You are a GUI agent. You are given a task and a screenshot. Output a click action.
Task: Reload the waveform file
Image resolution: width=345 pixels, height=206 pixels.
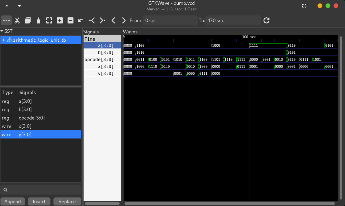[x=266, y=21]
